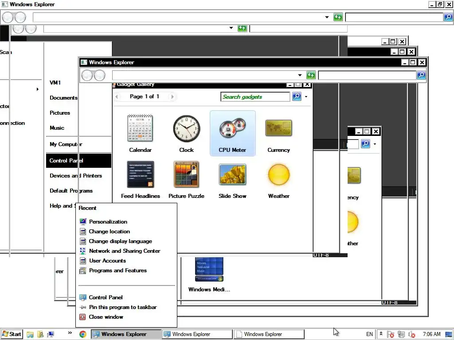This screenshot has height=340, width=454.
Task: Open the file explorer folder icon on the taskbar
Action: click(30, 335)
